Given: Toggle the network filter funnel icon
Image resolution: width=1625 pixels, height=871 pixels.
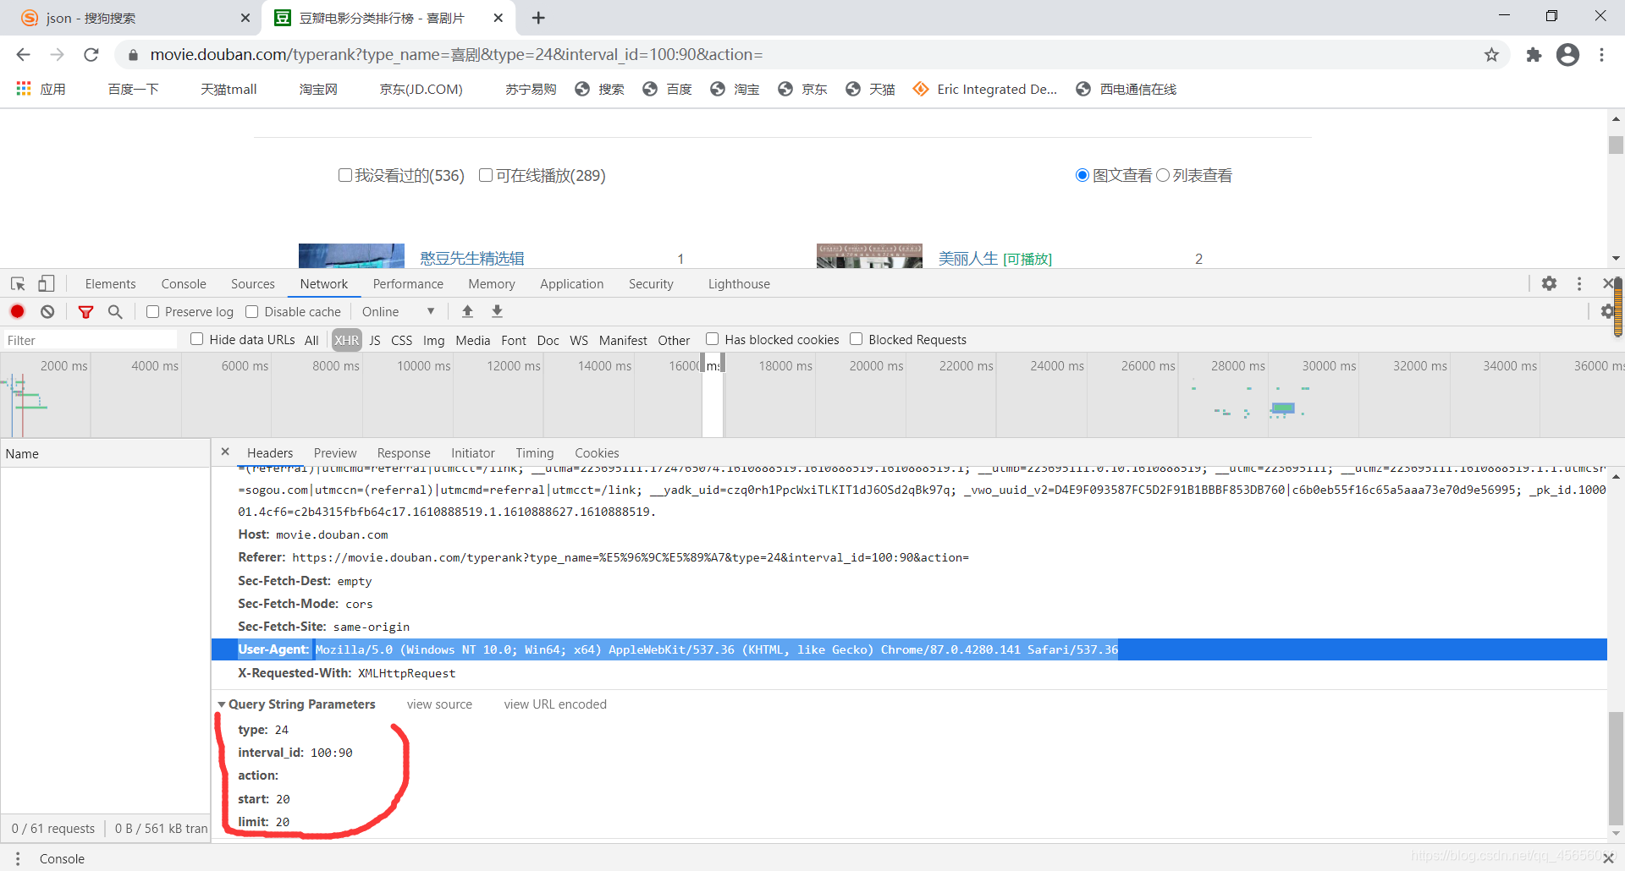Looking at the screenshot, I should tap(85, 312).
